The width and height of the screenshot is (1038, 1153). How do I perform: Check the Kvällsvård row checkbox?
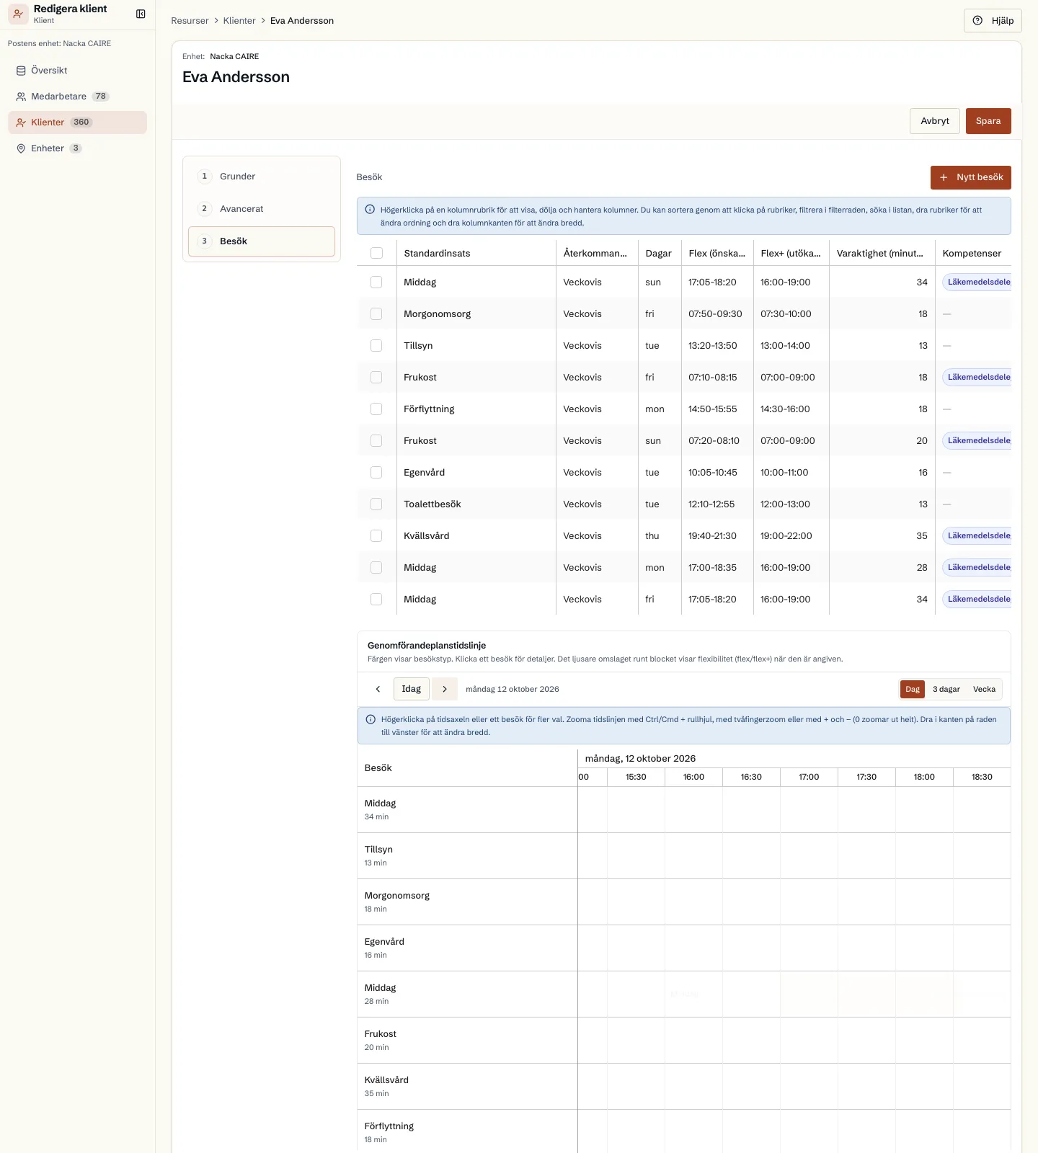(376, 535)
